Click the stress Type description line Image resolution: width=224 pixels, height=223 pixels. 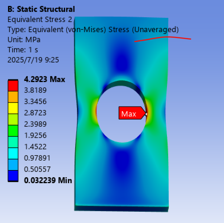coord(93,30)
